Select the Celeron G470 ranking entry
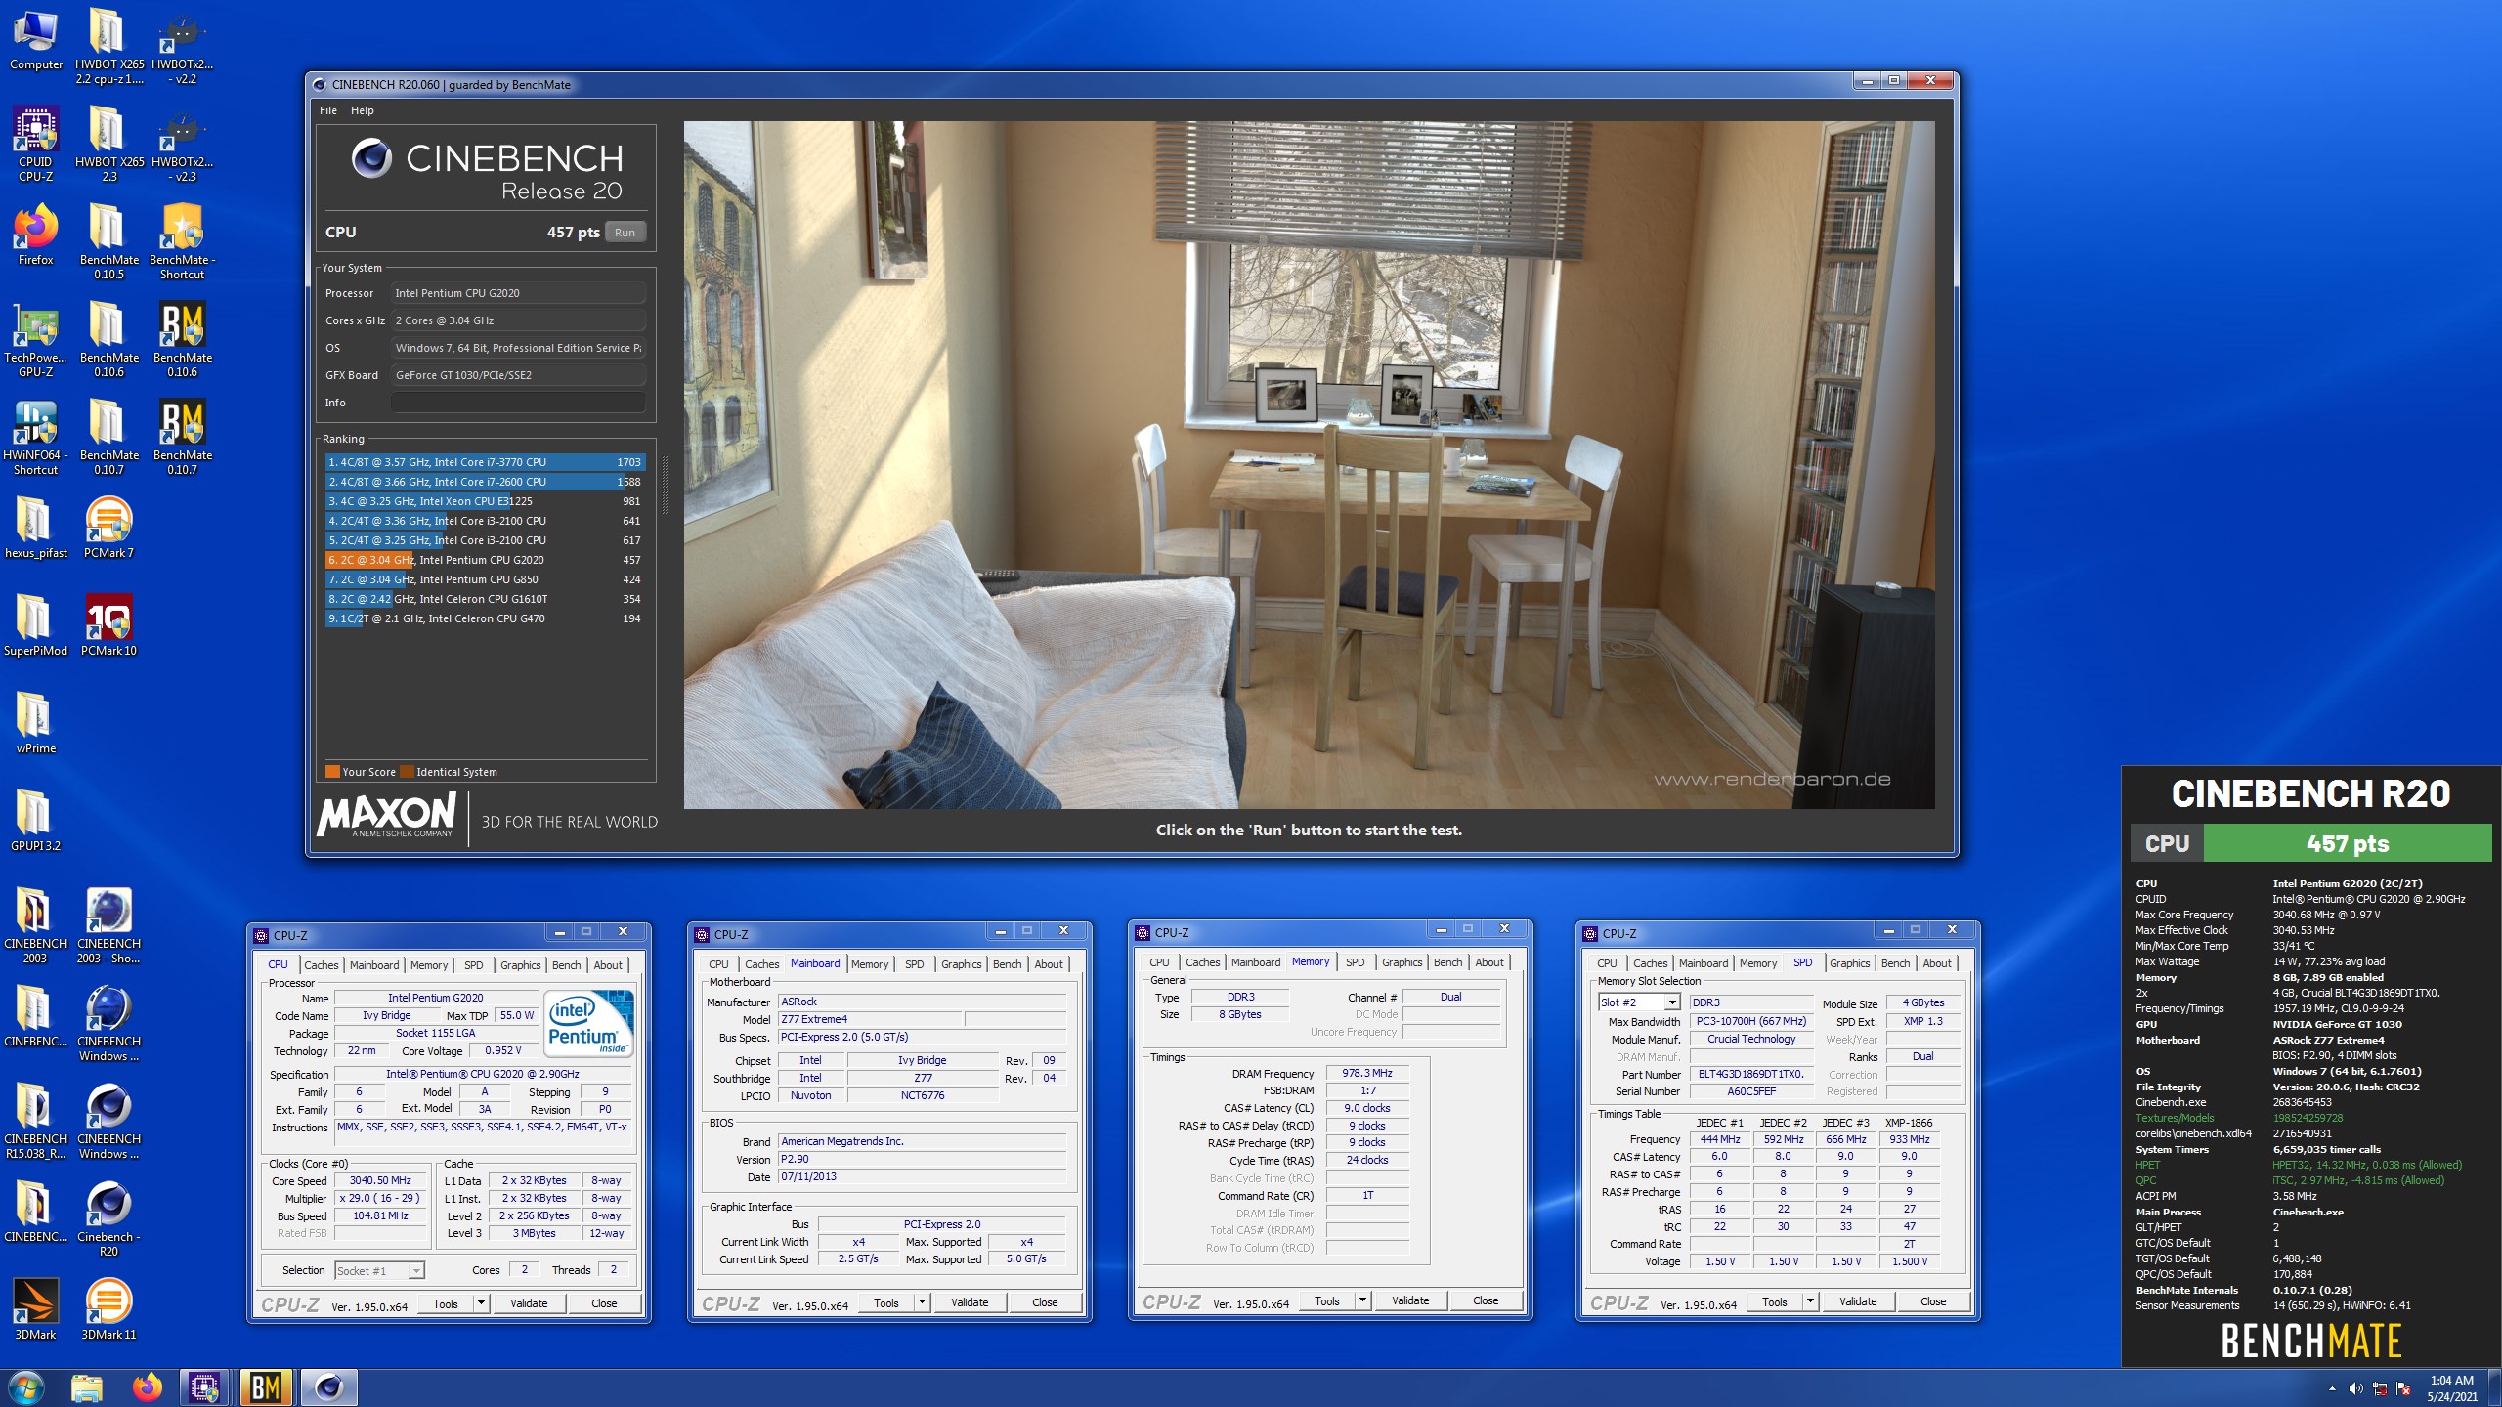Viewport: 2502px width, 1407px height. point(484,618)
